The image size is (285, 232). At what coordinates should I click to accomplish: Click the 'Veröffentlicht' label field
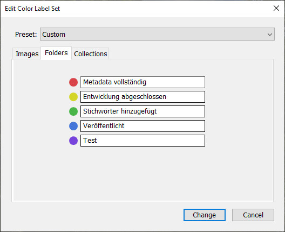pyautogui.click(x=142, y=126)
